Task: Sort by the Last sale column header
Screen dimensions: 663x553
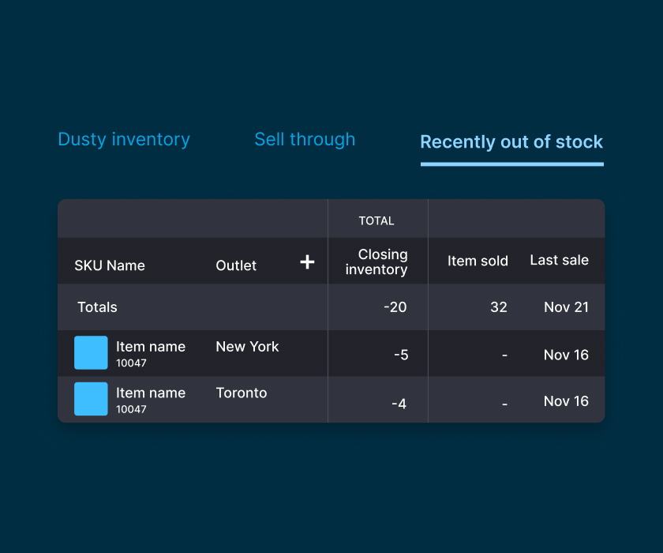Action: coord(559,260)
